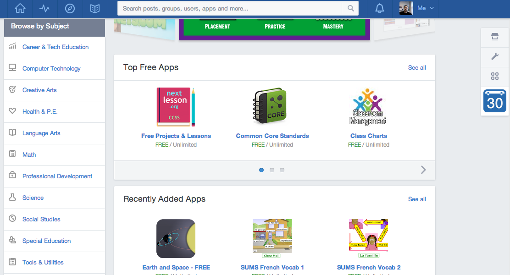The width and height of the screenshot is (510, 275).
Task: Open the compass discover icon
Action: (x=70, y=8)
